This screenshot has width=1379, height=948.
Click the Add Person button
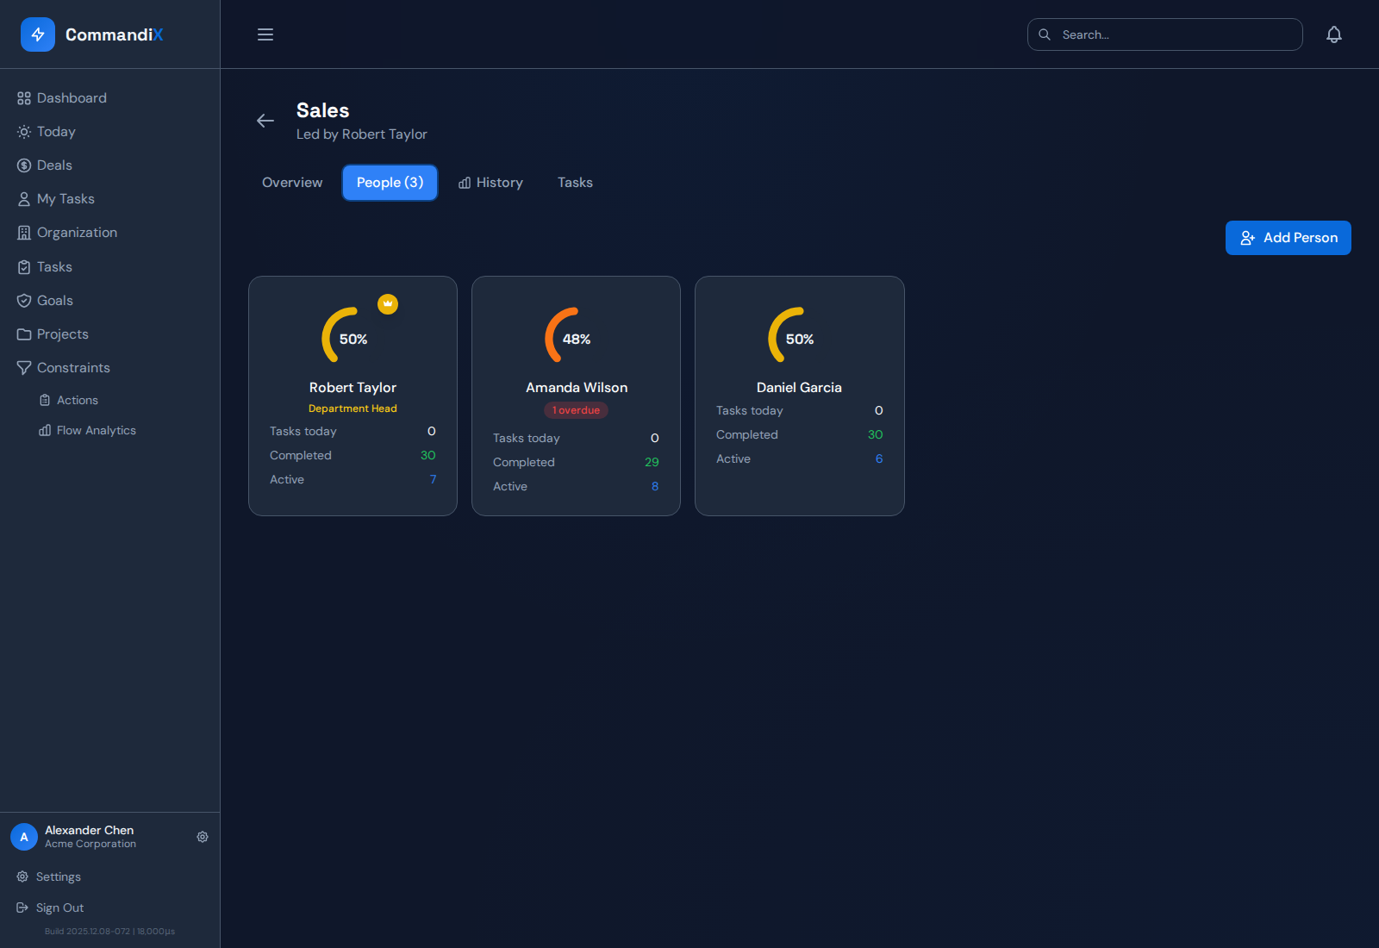pos(1289,238)
